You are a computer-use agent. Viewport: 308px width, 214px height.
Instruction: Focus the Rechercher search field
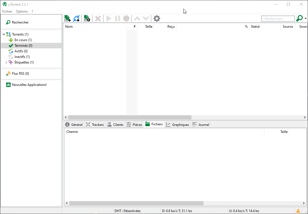click(x=278, y=19)
